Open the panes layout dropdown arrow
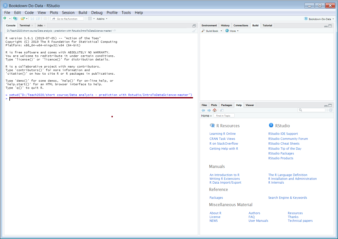This screenshot has height=239, width=338. [x=94, y=19]
